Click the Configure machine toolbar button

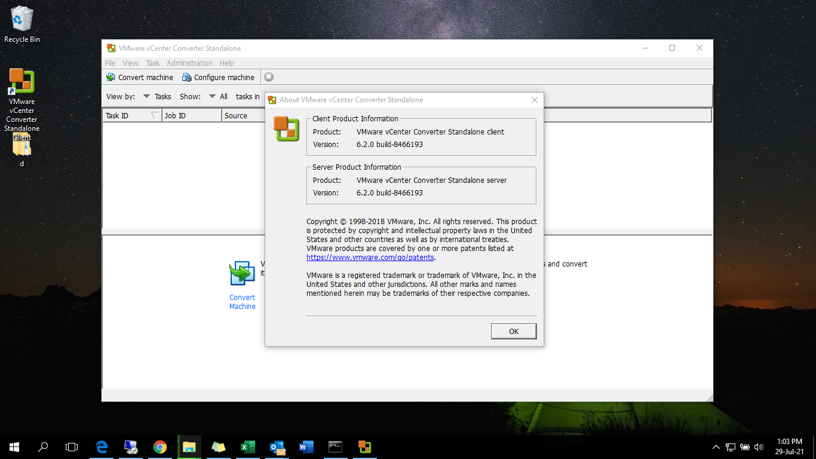[x=219, y=77]
